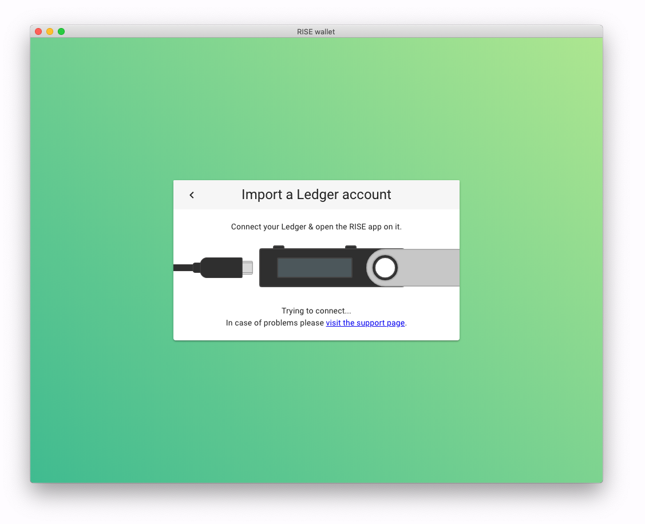Click the Ledger device illustration
This screenshot has height=524, width=645.
359,267
